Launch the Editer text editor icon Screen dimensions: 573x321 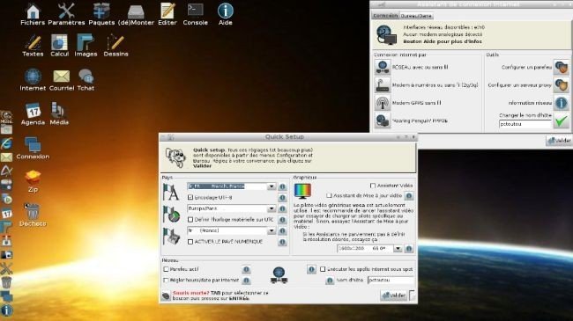coord(167,14)
